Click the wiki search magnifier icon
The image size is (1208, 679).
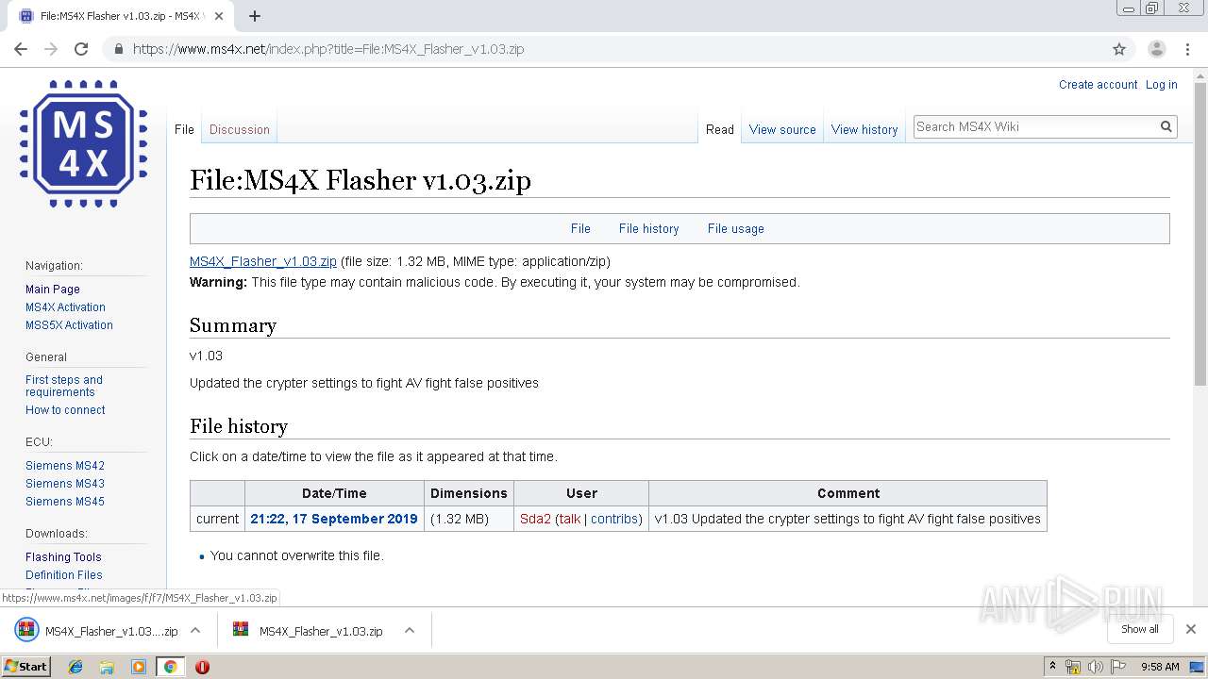[x=1166, y=126]
